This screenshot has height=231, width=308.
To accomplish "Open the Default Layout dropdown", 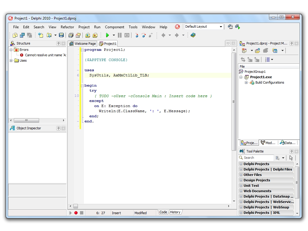I will tap(220, 26).
